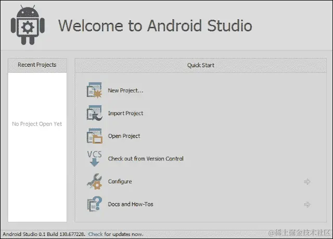The width and height of the screenshot is (333, 239).
Task: Click the Import Project icon
Action: tap(95, 113)
